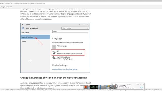The height and width of the screenshot is (91, 162).
Task: Close the ClipaVu popup
Action: (143, 84)
